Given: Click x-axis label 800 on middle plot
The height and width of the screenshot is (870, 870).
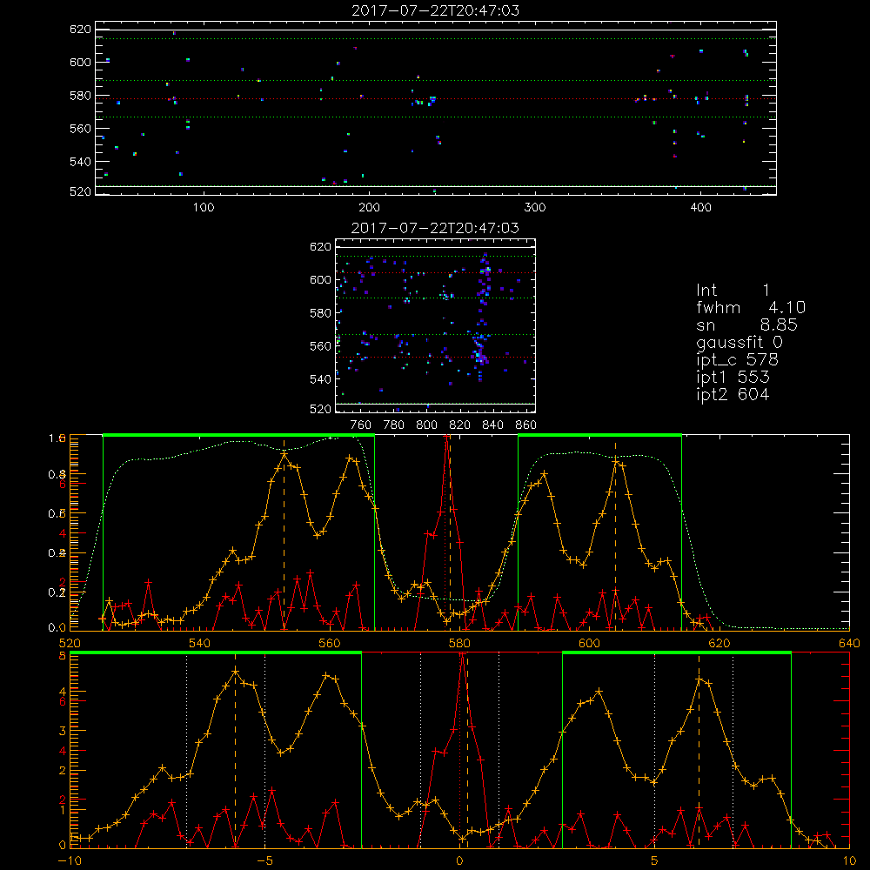Looking at the screenshot, I should [x=426, y=425].
